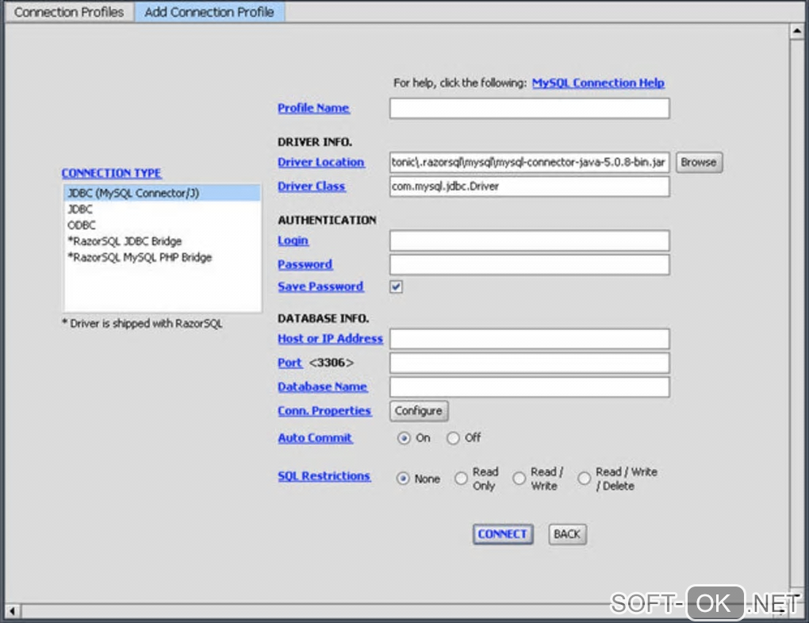Select the RazorSQL JDBC Bridge entry
The image size is (809, 623).
162,241
